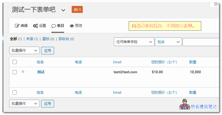Click bottom 应用 apply button

[x=48, y=104]
